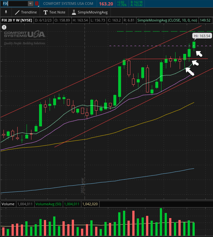Click the Hi: 163.54 price bubble
Image resolution: width=213 pixels, height=237 pixels.
click(202, 36)
